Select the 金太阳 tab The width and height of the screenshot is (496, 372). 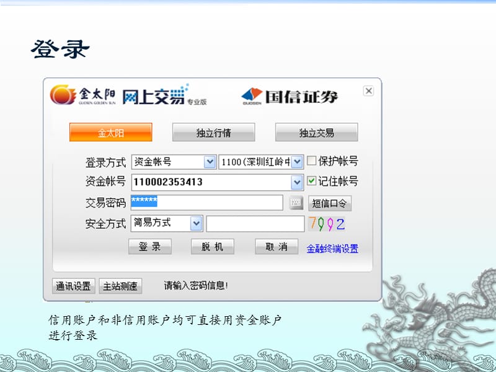111,132
